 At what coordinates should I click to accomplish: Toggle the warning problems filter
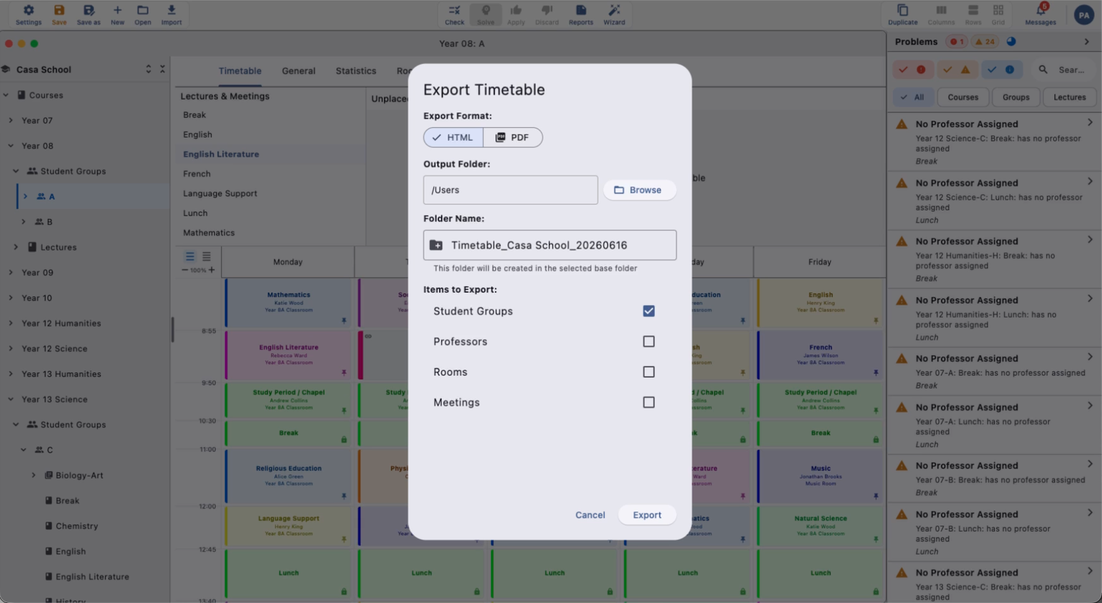point(957,70)
